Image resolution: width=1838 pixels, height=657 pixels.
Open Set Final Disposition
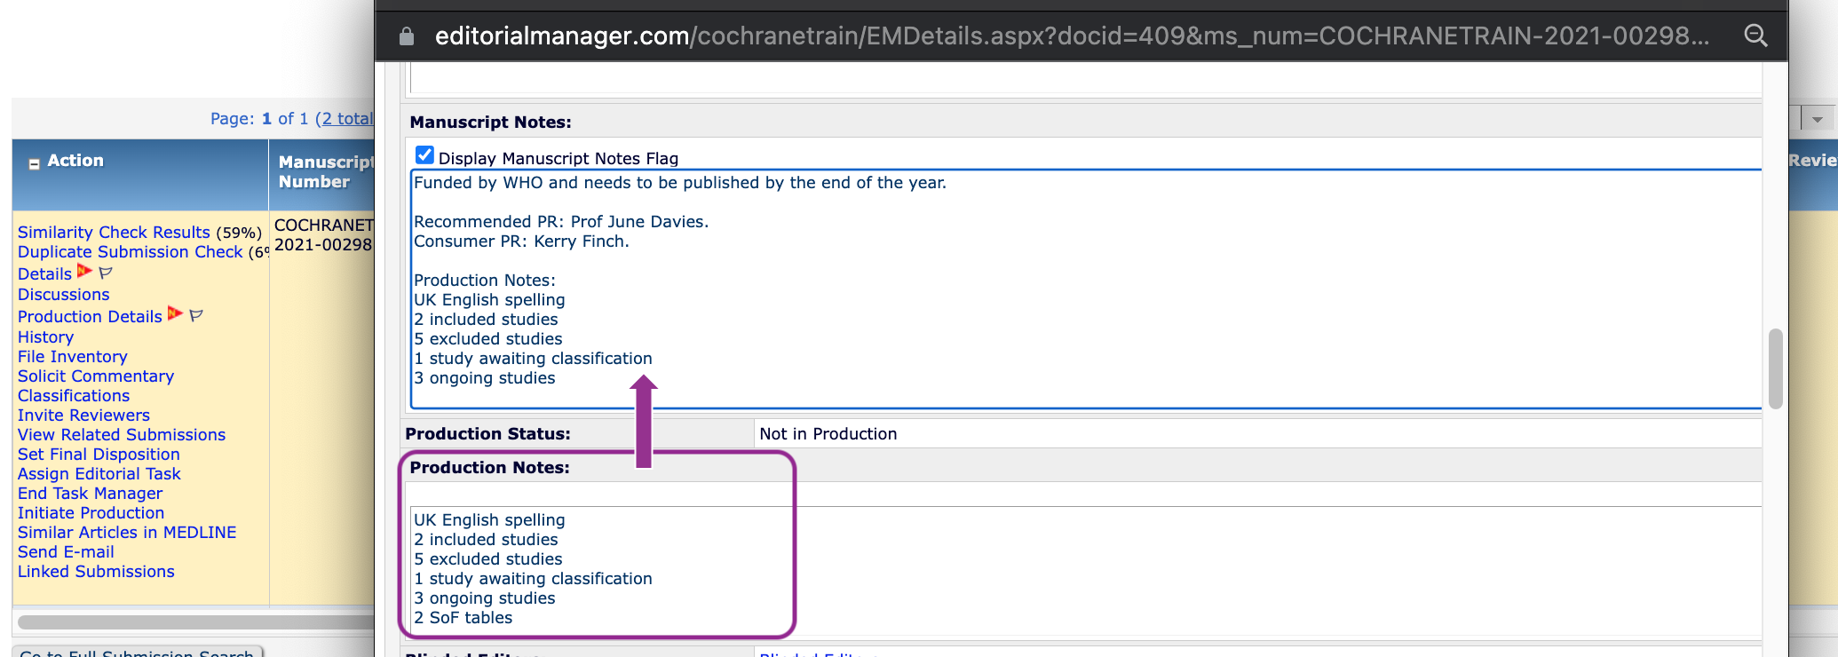[x=99, y=455]
